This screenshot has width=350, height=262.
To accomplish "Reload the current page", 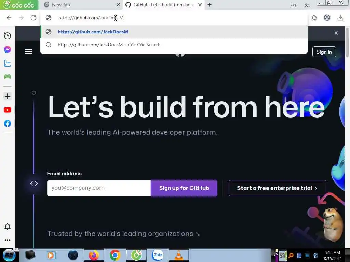I will (33, 18).
